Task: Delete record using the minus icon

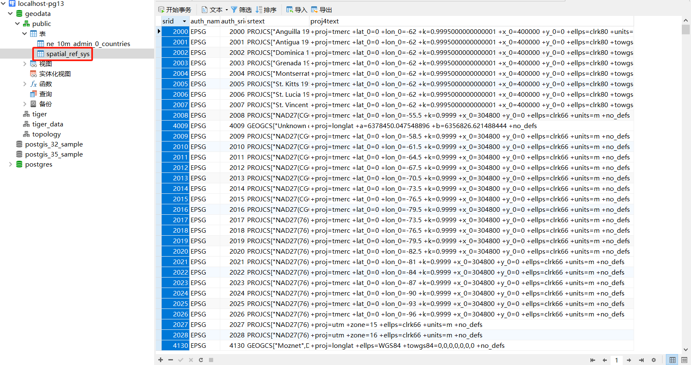Action: [x=170, y=360]
